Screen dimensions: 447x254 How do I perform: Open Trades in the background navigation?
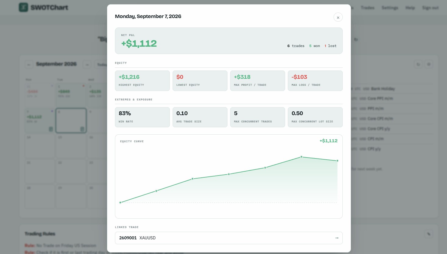(x=367, y=8)
